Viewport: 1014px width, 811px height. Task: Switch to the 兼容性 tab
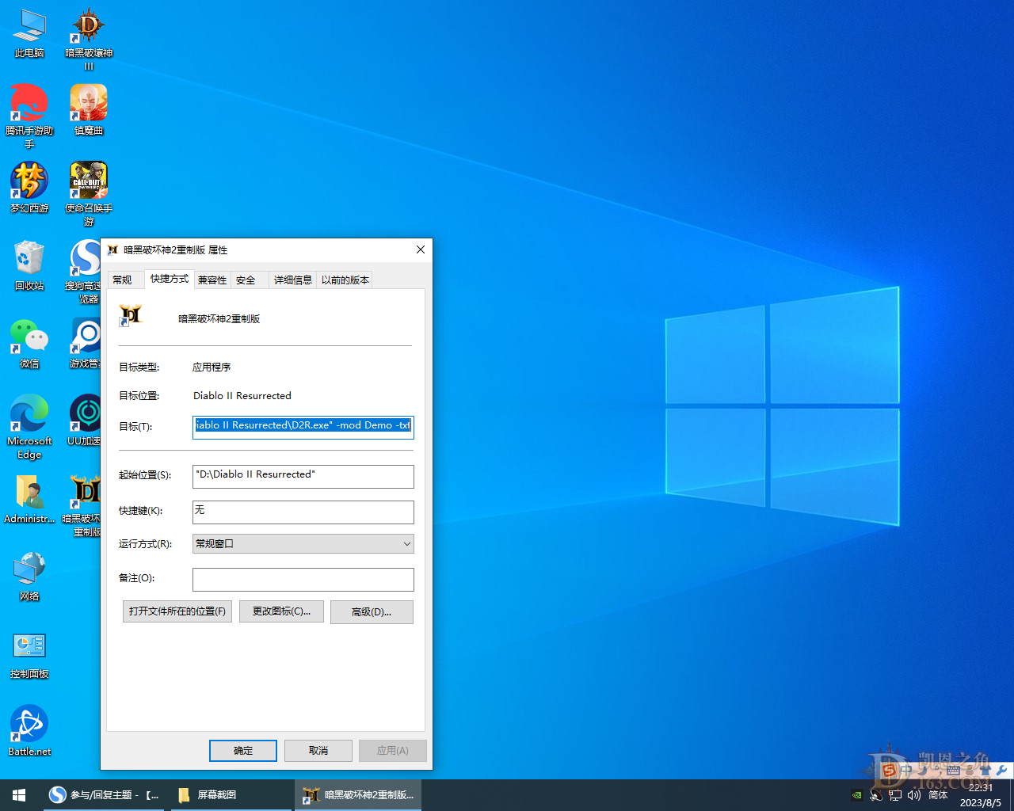(x=212, y=280)
